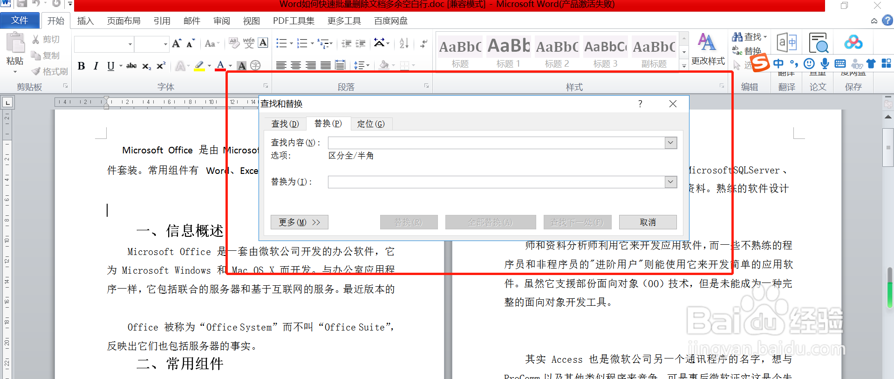Viewport: 894px width, 379px height.
Task: Toggle Bold formatting
Action: pos(82,66)
